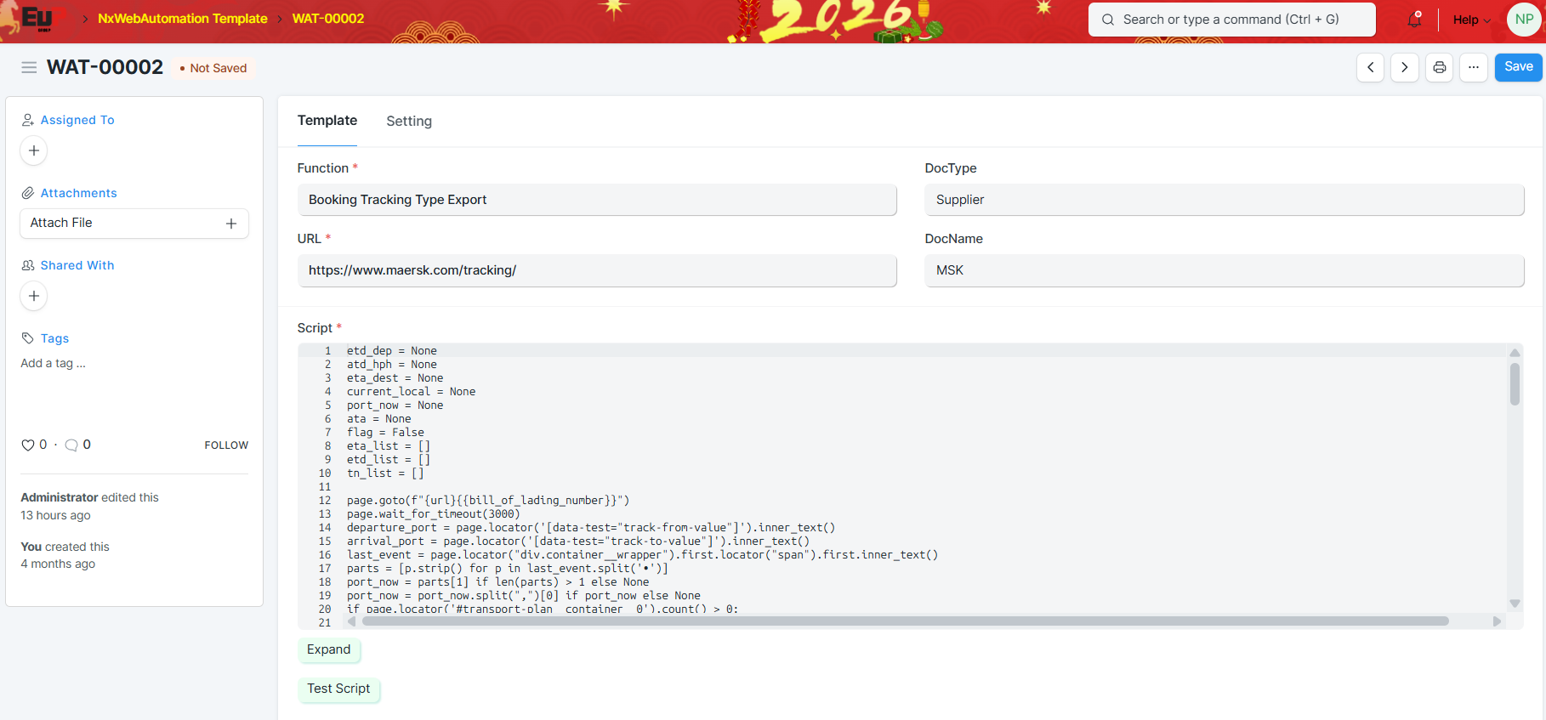Click the URL input field
Viewport: 1546px width, 720px height.
(x=597, y=270)
